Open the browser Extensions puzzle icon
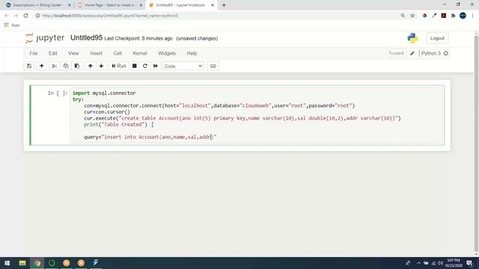This screenshot has height=269, width=479. 454,16
